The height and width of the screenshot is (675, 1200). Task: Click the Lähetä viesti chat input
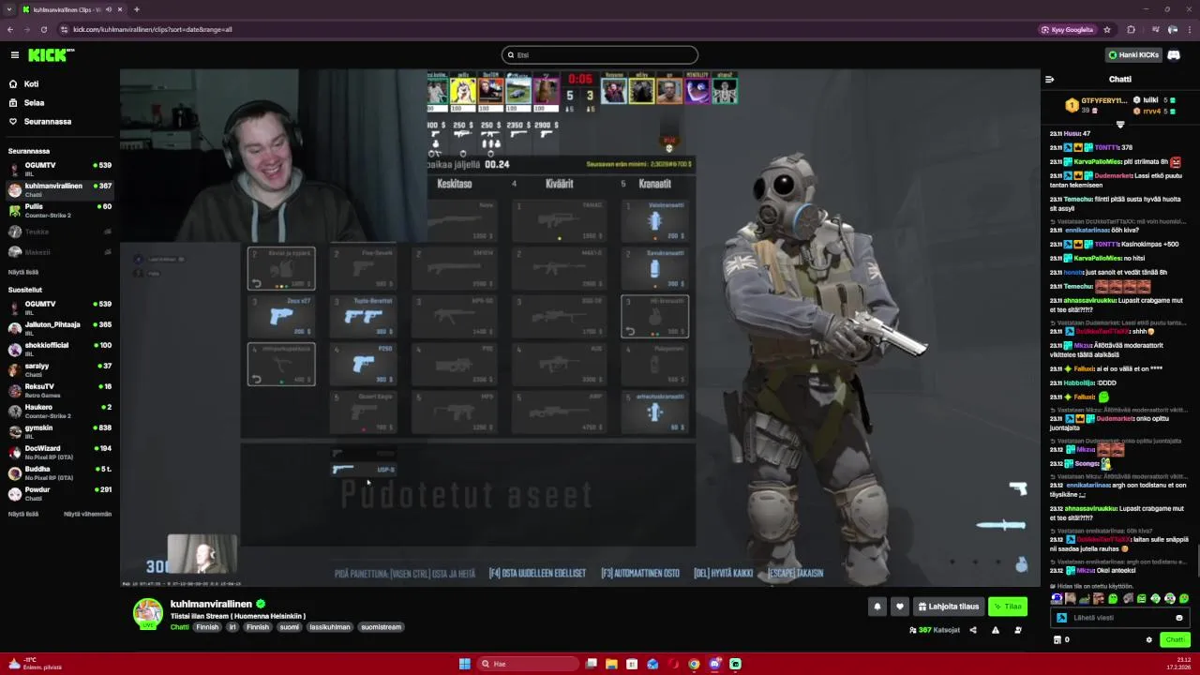(1120, 618)
